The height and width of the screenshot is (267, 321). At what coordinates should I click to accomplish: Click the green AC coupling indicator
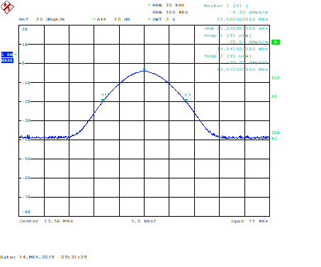pos(274,138)
